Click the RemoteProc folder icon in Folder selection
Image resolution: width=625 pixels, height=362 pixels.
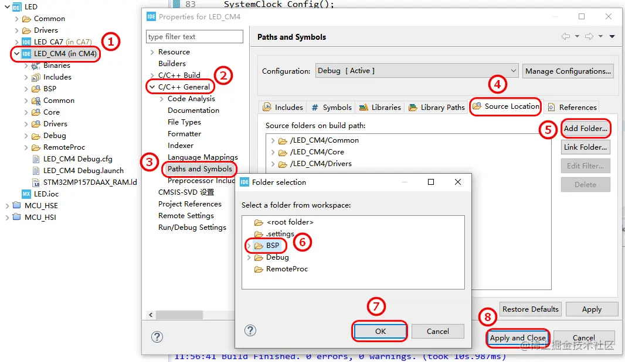pyautogui.click(x=259, y=270)
